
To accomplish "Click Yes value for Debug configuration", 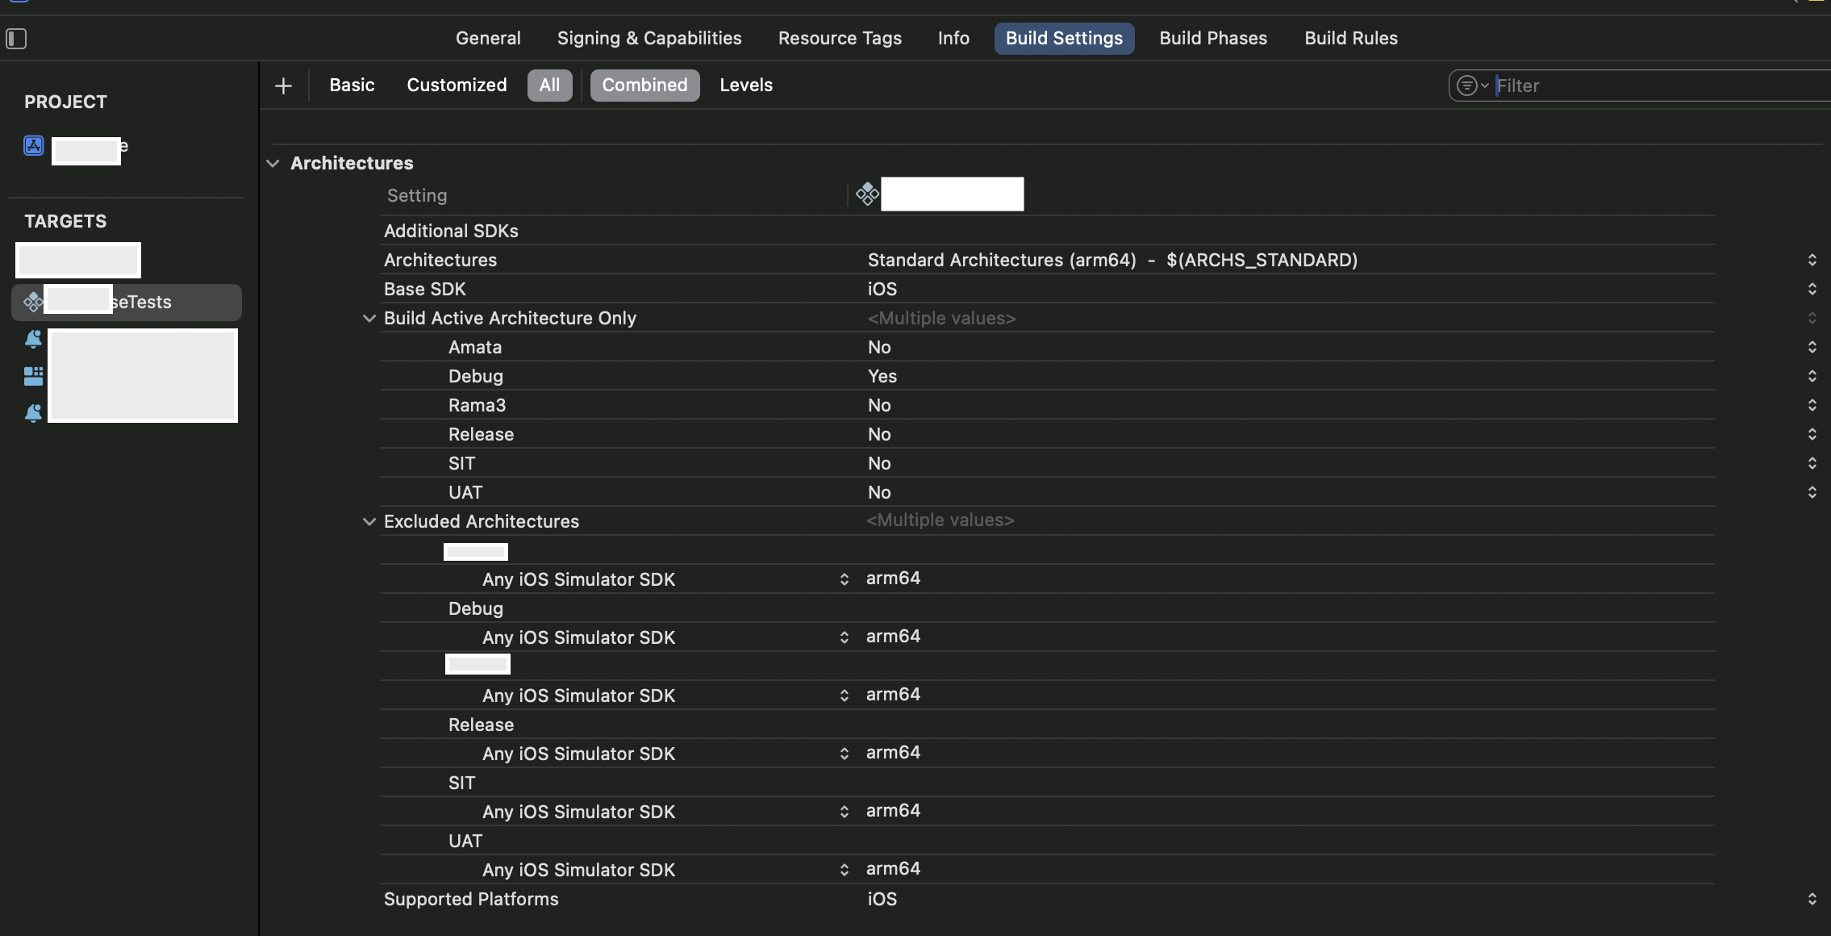I will coord(882,376).
